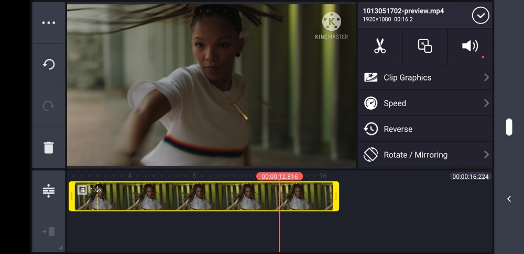Select the yellow-highlighted video clip in timeline
Viewport: 524px width, 254px height.
[x=204, y=196]
